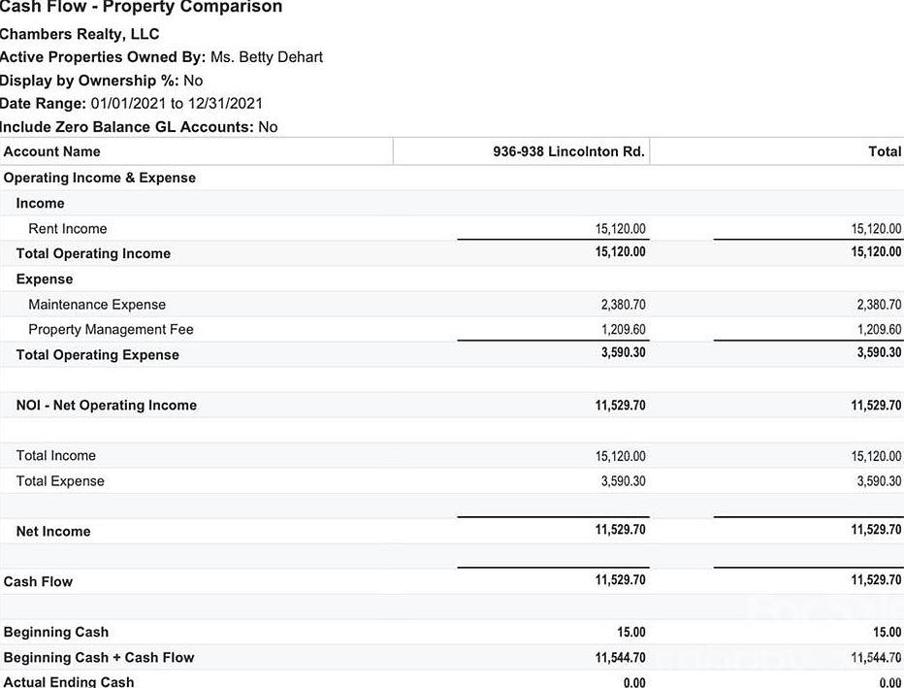Image resolution: width=904 pixels, height=688 pixels.
Task: Click the date range 01/01/2021 to 12/31/2021
Action: [x=177, y=104]
